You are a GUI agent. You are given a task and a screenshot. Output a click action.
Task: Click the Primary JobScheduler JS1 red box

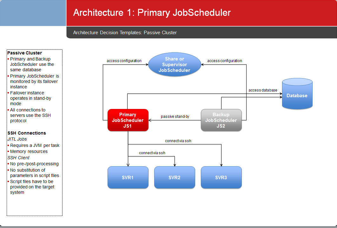[x=128, y=120]
